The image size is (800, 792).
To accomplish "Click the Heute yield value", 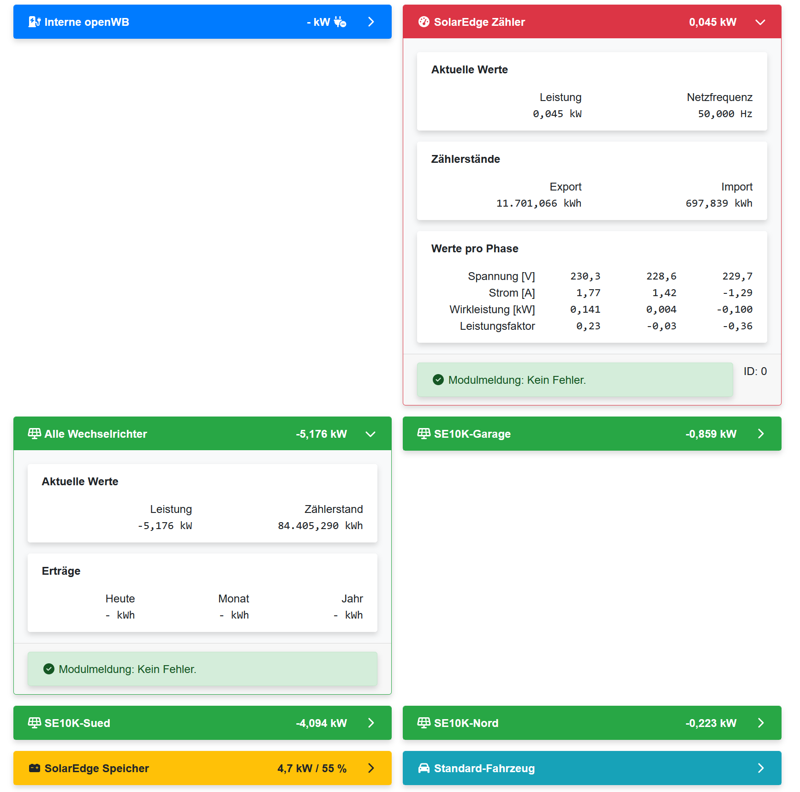I will (120, 615).
